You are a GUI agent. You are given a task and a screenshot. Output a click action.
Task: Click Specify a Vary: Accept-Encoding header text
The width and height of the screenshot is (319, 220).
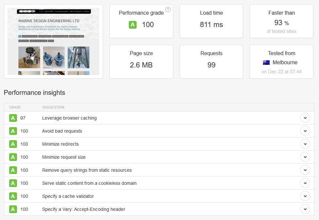point(84,209)
